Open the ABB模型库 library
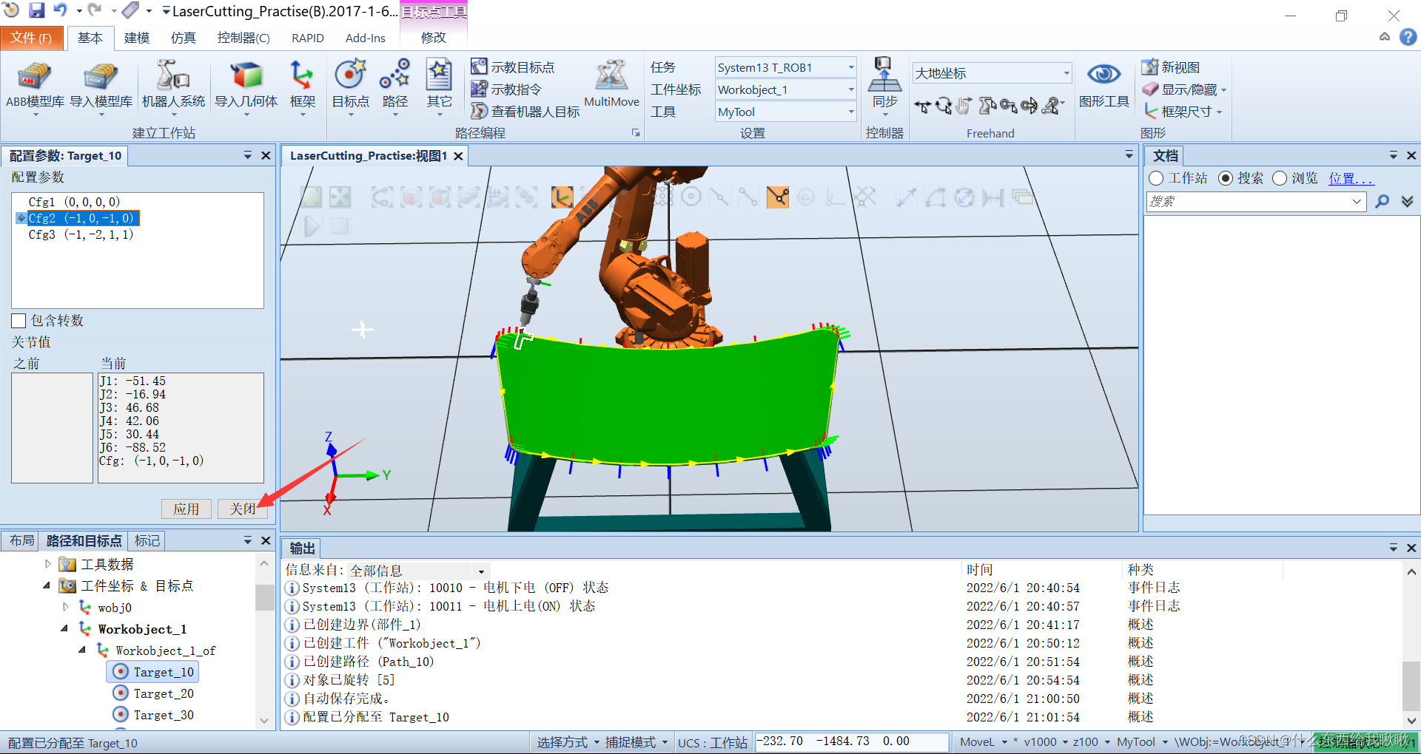Screen dimensions: 1421x754 35,86
